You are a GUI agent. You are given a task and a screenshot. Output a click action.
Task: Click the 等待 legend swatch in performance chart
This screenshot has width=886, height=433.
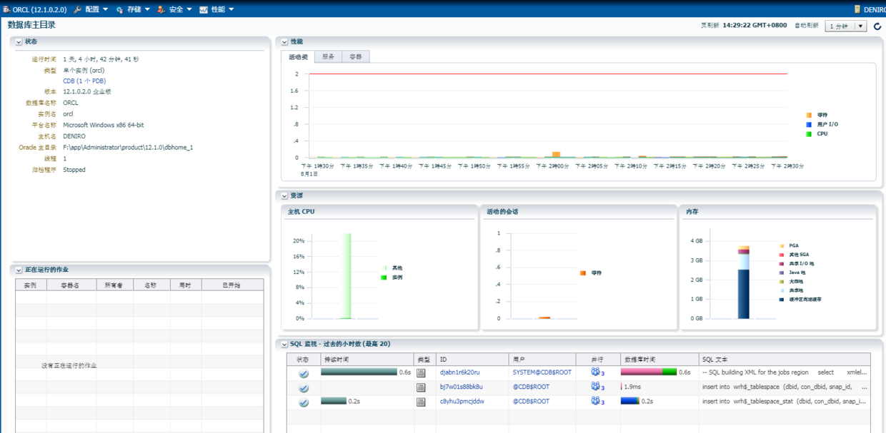pos(809,115)
